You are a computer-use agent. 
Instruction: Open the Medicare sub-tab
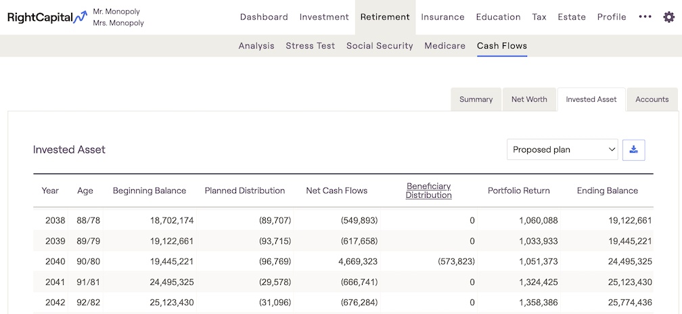[445, 46]
